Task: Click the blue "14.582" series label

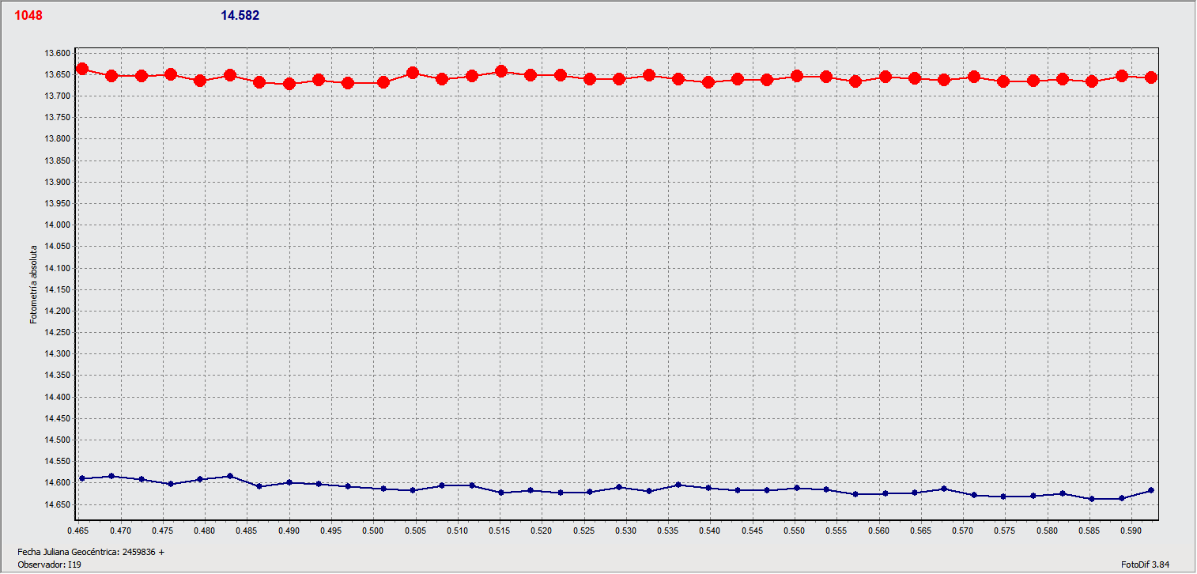Action: 240,16
